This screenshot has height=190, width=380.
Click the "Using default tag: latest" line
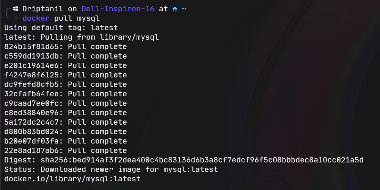point(61,28)
